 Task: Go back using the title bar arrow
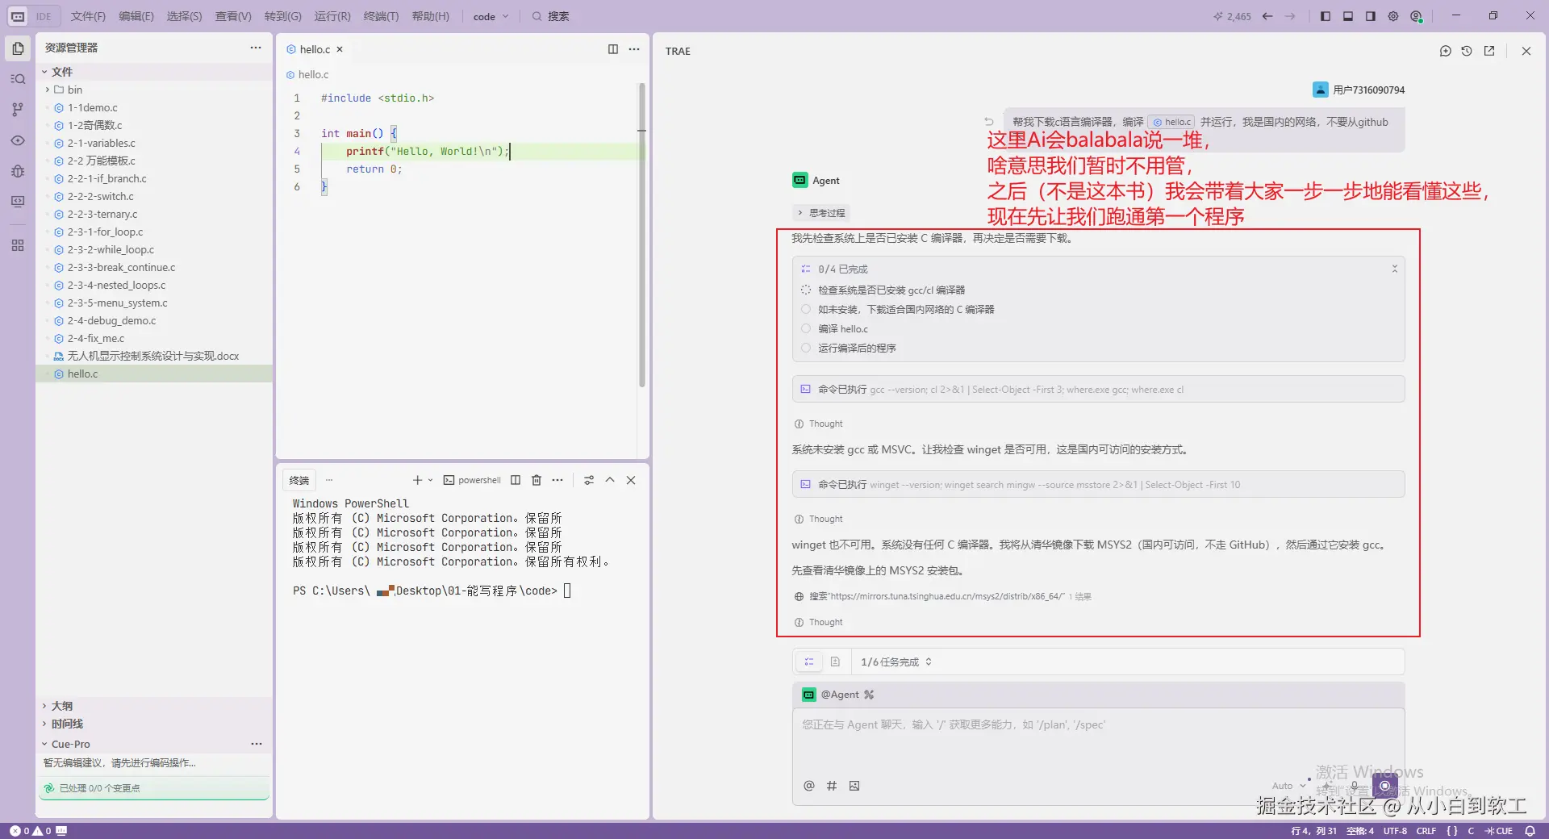pyautogui.click(x=1267, y=16)
